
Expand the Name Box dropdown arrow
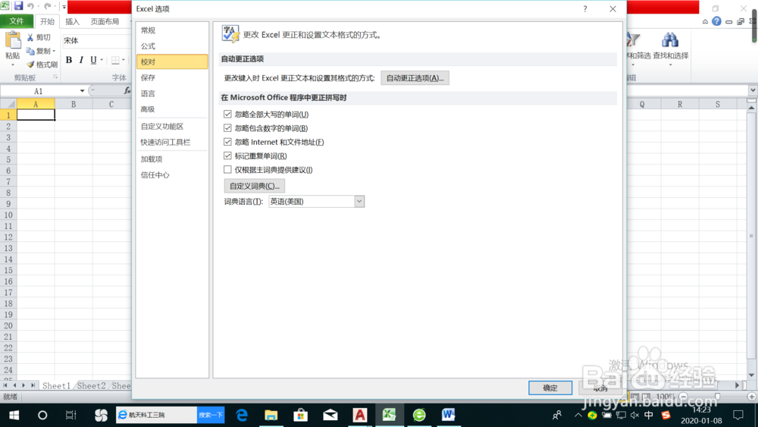coord(82,91)
